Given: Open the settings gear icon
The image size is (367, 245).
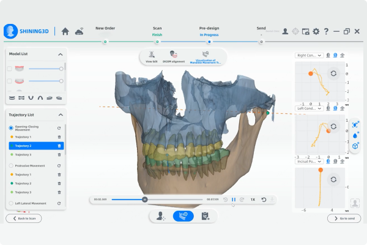Looking at the screenshot, I should 316,31.
